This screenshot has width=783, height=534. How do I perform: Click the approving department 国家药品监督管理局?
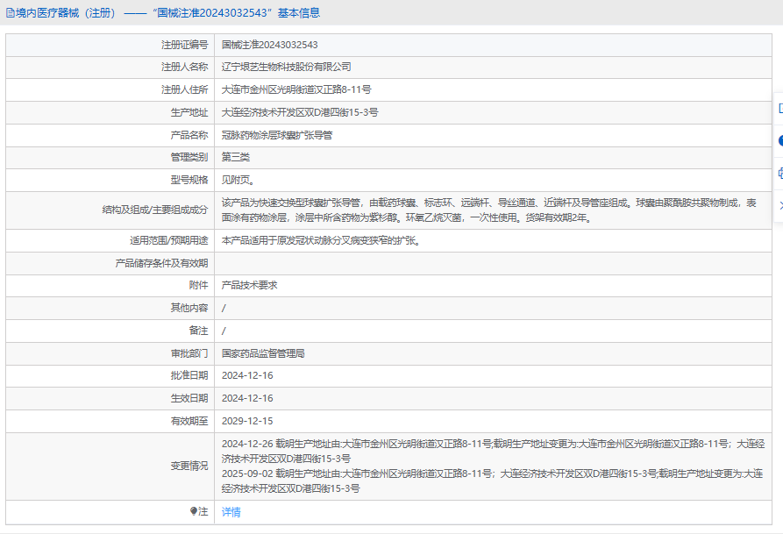262,352
